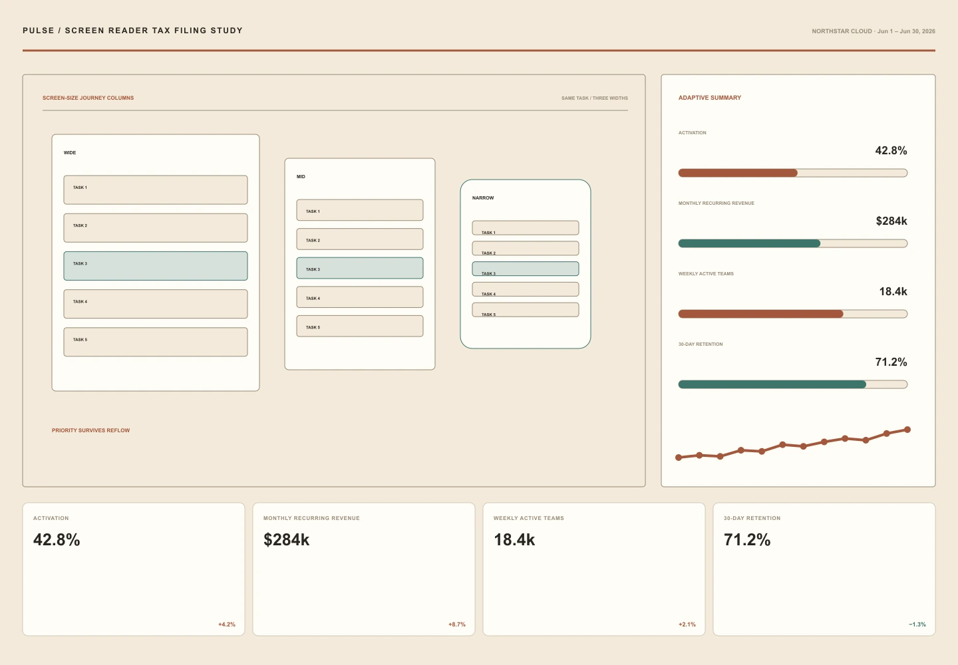Click the "Screen-Size Journey Columns" heading
Image resolution: width=958 pixels, height=665 pixels.
point(88,98)
